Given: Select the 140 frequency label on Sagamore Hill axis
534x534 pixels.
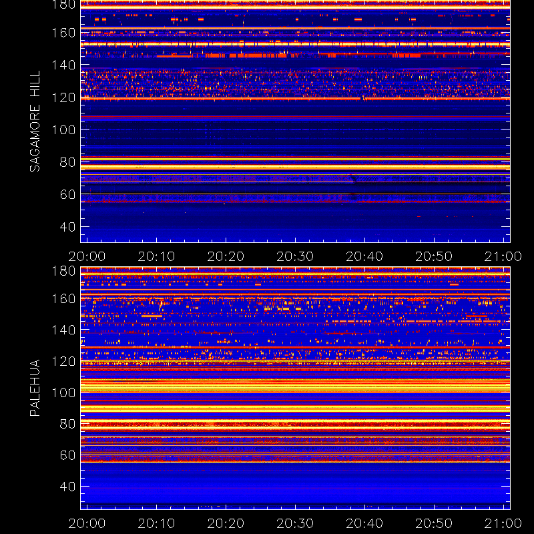Looking at the screenshot, I should 63,65.
